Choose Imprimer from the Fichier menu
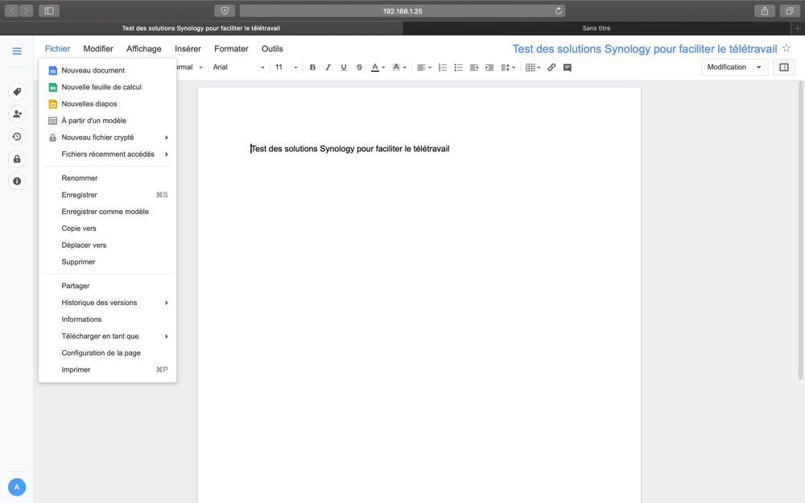The image size is (805, 503). click(107, 369)
